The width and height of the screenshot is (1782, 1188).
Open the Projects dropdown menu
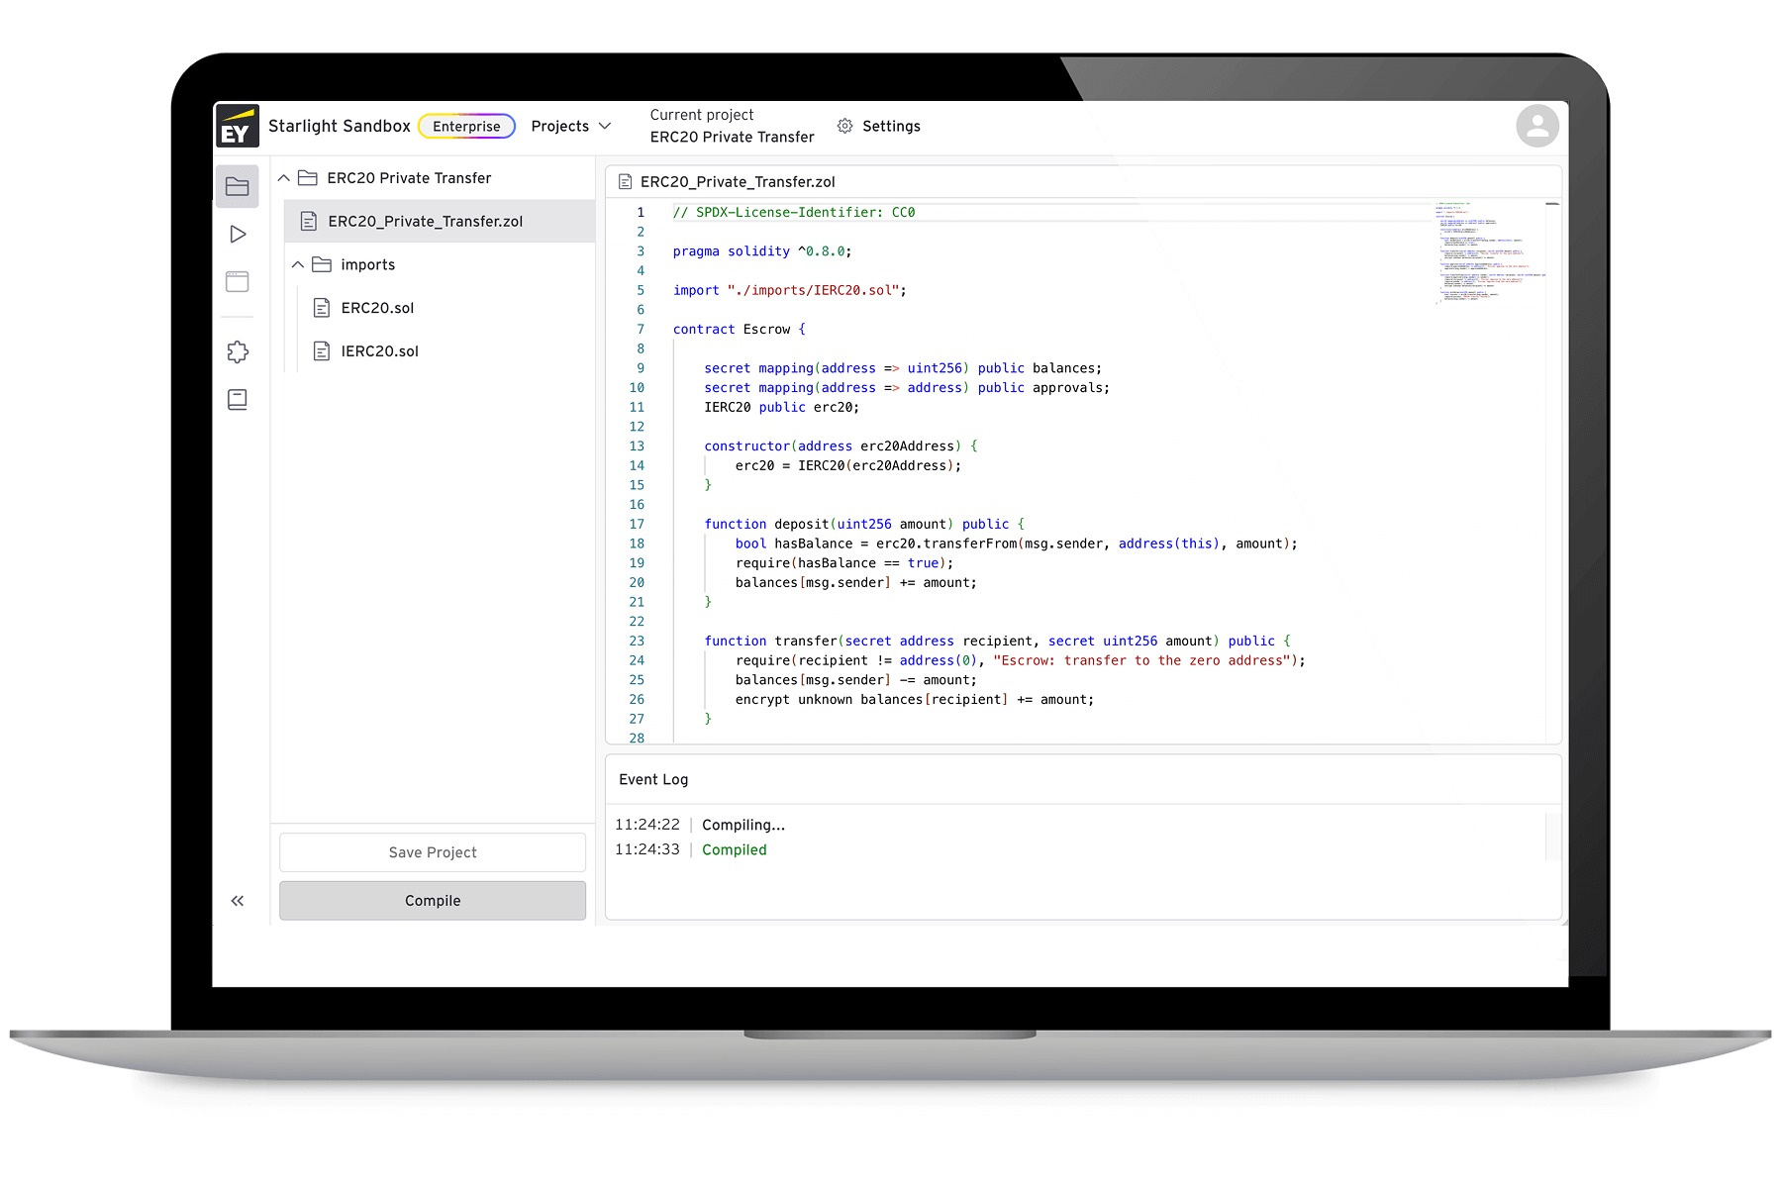(571, 127)
